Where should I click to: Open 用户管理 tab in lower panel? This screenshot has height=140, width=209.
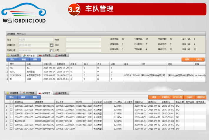[29, 93]
